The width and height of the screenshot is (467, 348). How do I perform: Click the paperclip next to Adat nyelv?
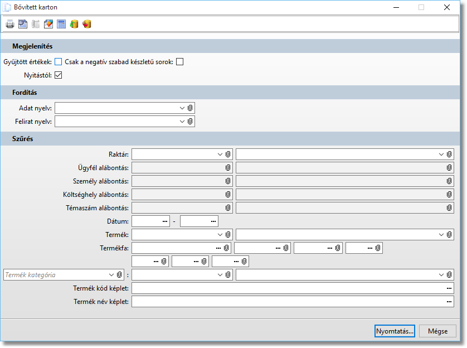pos(190,108)
